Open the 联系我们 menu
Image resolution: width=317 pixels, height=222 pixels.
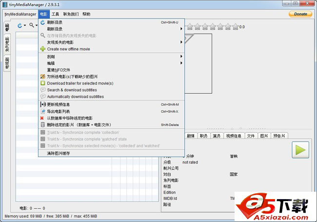(x=71, y=14)
